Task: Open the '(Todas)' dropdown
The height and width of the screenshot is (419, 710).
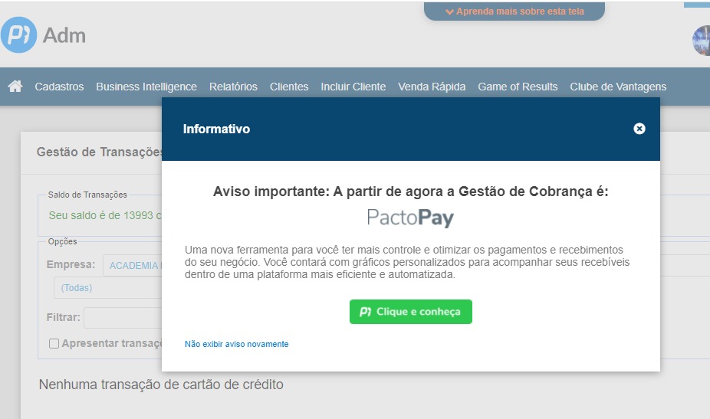Action: [107, 288]
